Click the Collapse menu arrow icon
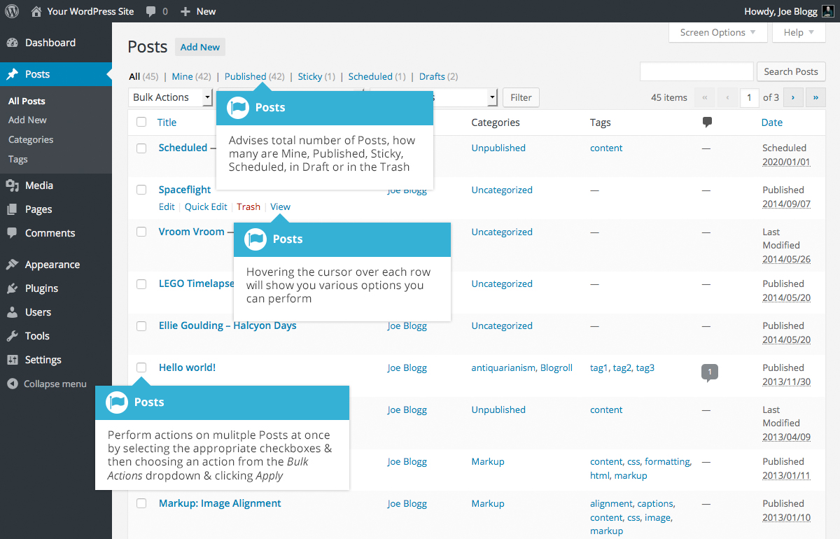This screenshot has width=840, height=539. pos(13,384)
